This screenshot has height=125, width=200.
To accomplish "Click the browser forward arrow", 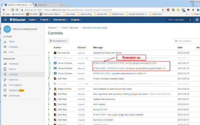I will [x=8, y=10].
